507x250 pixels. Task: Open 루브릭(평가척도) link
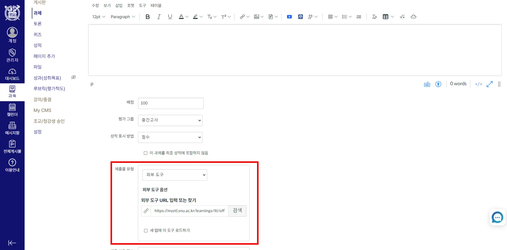49,89
